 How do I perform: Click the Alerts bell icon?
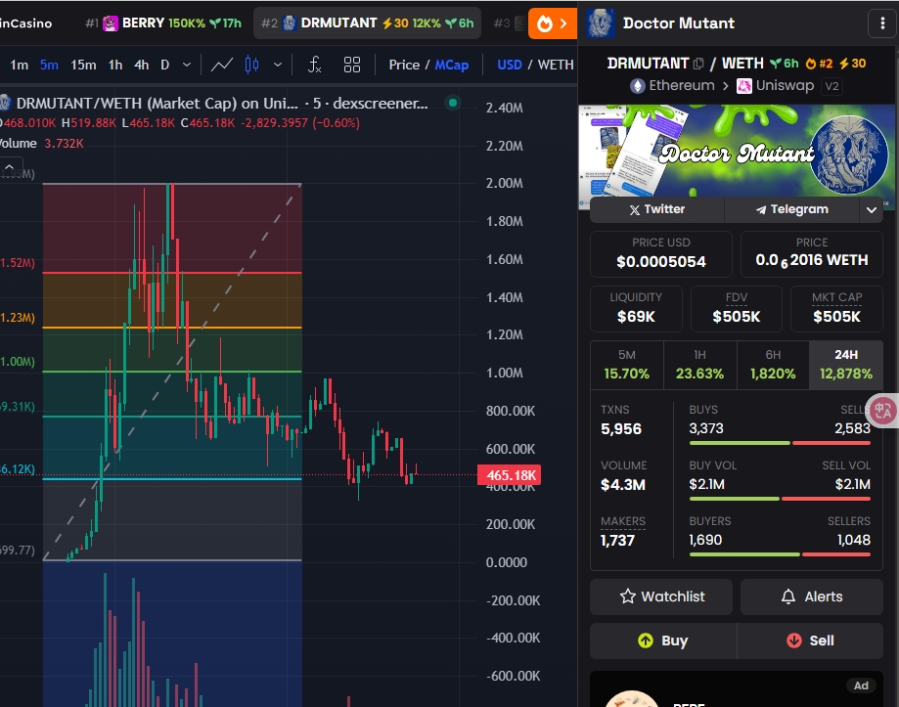[x=788, y=597]
